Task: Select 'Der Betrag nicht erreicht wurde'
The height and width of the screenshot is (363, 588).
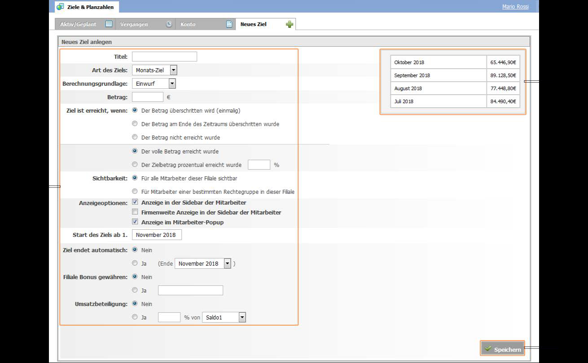Action: [135, 137]
